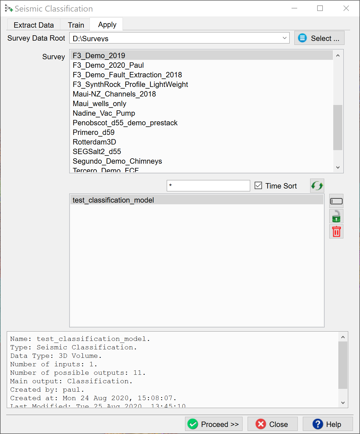Viewport: 360px width, 434px height.
Task: Click the rename model icon
Action: (x=336, y=201)
